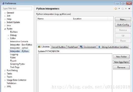
Task: Click the Preferences window icon
Action: pos(3,3)
